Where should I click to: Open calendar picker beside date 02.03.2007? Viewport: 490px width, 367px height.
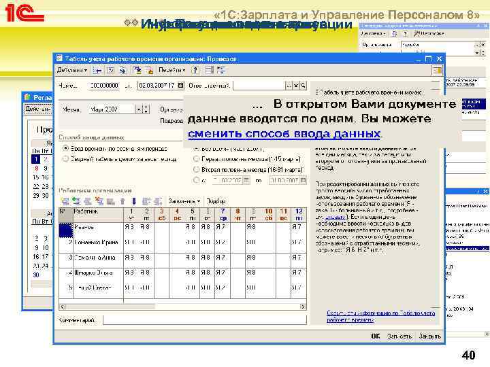(180, 85)
